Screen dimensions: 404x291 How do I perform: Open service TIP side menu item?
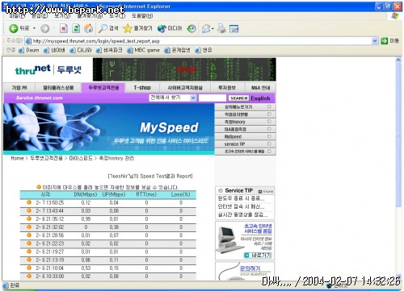(x=246, y=144)
